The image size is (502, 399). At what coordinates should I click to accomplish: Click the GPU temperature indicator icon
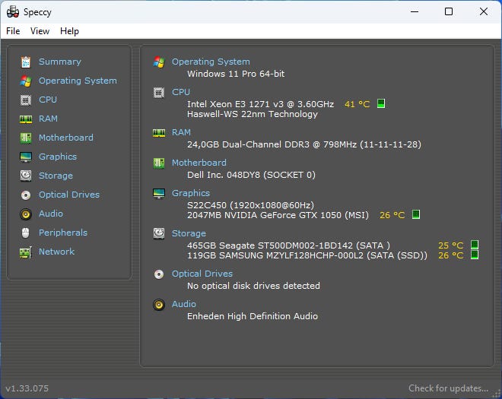(x=416, y=215)
